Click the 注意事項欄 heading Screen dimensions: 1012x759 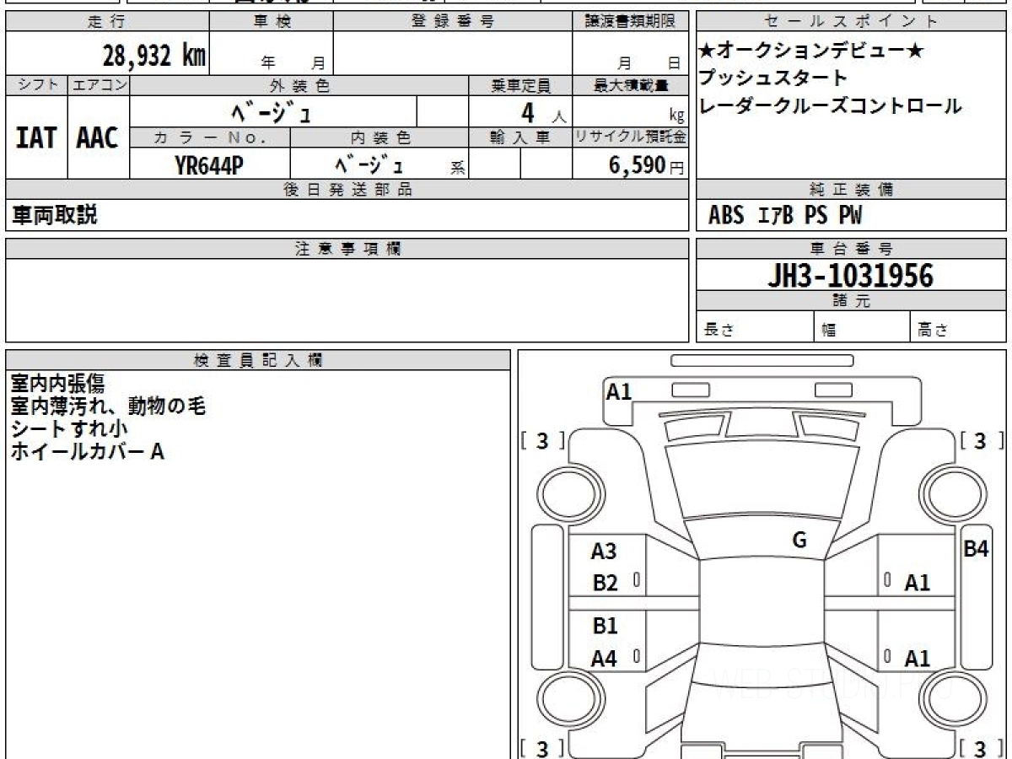coord(347,249)
